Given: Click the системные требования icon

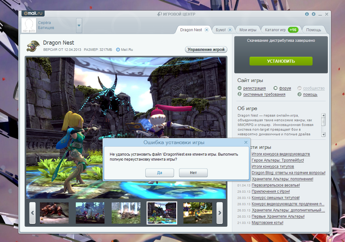Looking at the screenshot, I should [x=240, y=94].
